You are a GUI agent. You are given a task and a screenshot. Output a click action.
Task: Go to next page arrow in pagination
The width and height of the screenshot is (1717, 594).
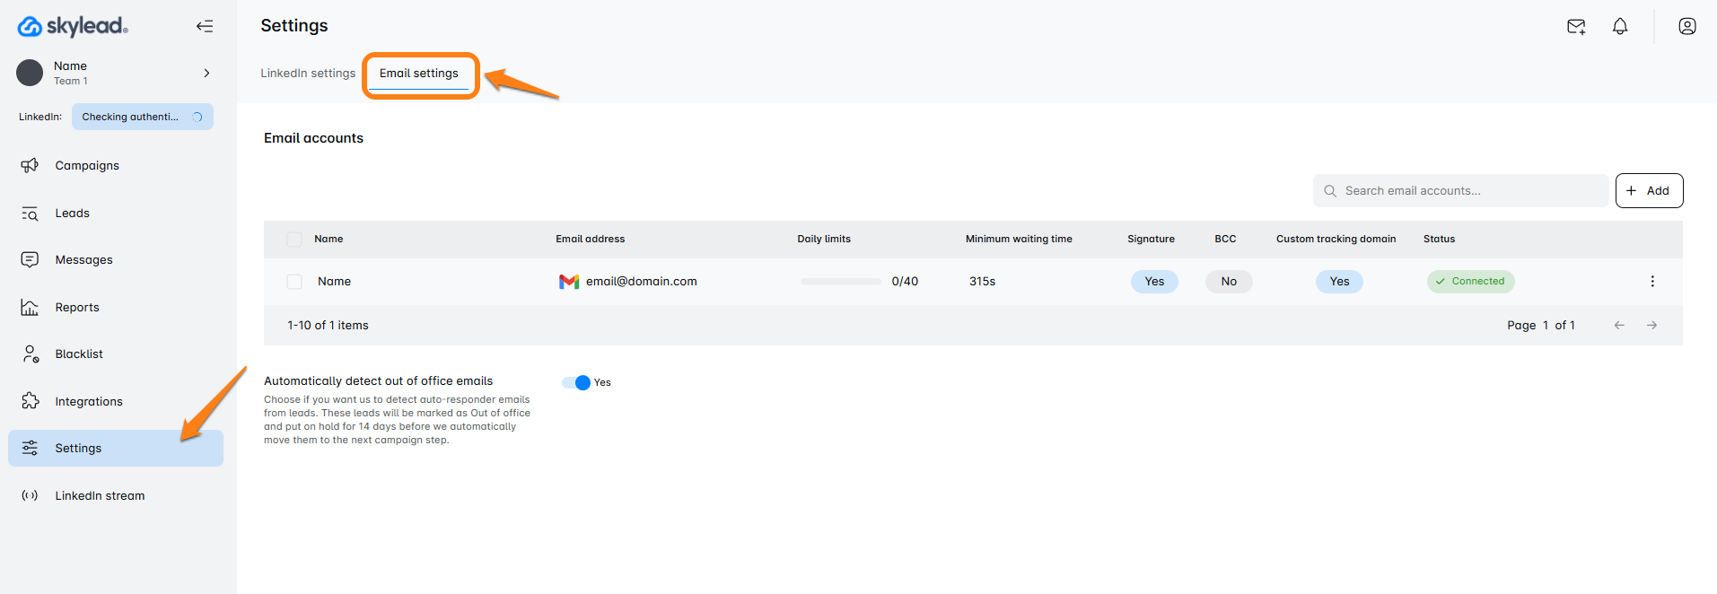click(1651, 326)
